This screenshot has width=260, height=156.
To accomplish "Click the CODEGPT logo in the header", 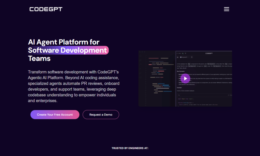I will [x=46, y=9].
